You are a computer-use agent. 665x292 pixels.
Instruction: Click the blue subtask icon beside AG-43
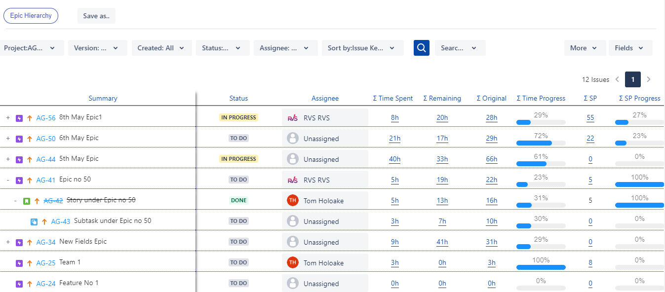pyautogui.click(x=34, y=221)
